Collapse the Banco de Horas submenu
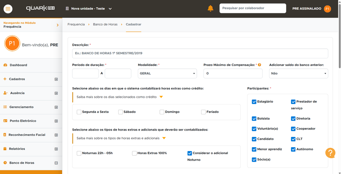Image resolution: width=341 pixels, height=174 pixels. (x=56, y=163)
